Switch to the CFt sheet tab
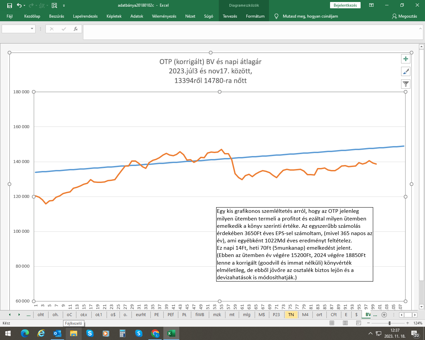This screenshot has width=425, height=340. point(334,315)
